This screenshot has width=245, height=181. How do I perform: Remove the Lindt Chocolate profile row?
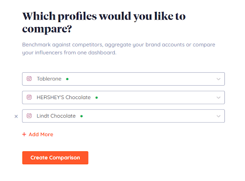pyautogui.click(x=16, y=116)
